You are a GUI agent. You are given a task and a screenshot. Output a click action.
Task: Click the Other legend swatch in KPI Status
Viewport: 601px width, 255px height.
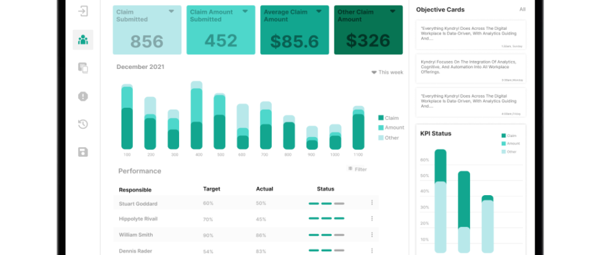click(x=504, y=152)
